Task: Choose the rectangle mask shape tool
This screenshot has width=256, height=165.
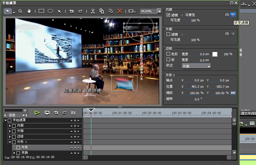Action: (x=41, y=11)
